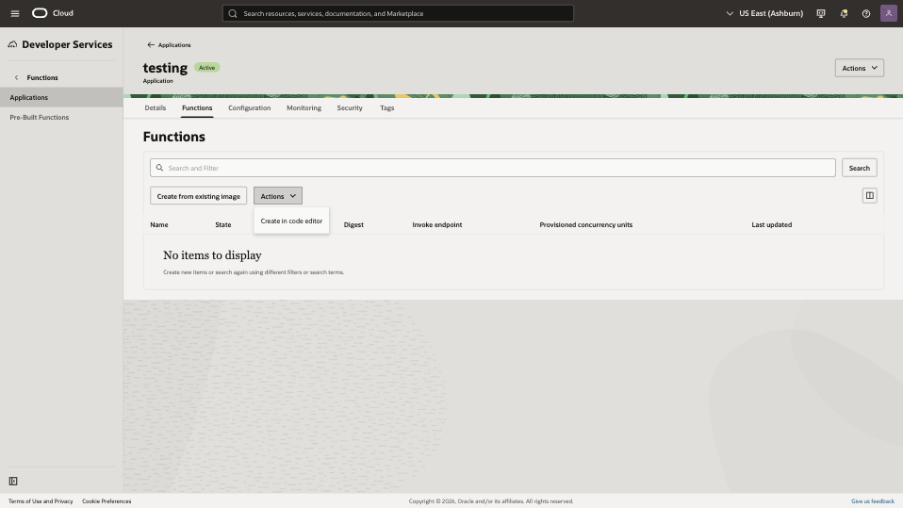Click the Active status badge

[x=206, y=68]
